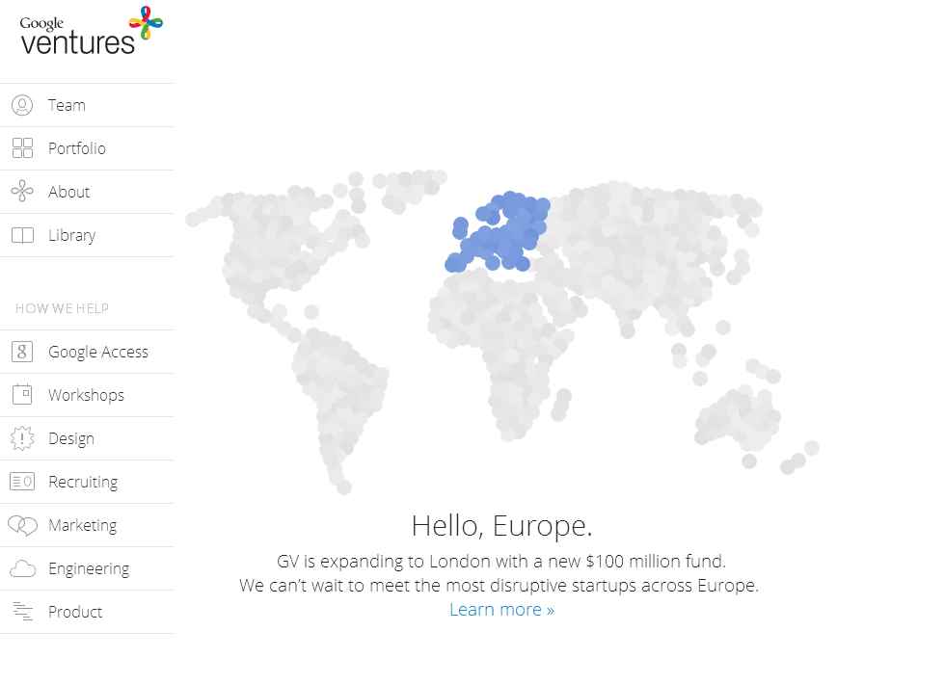
Task: Click the Workshops calendar icon
Action: point(22,395)
